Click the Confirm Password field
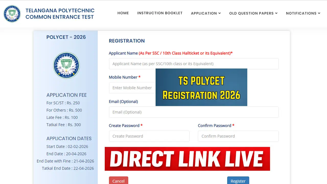This screenshot has width=327, height=184. [x=238, y=136]
